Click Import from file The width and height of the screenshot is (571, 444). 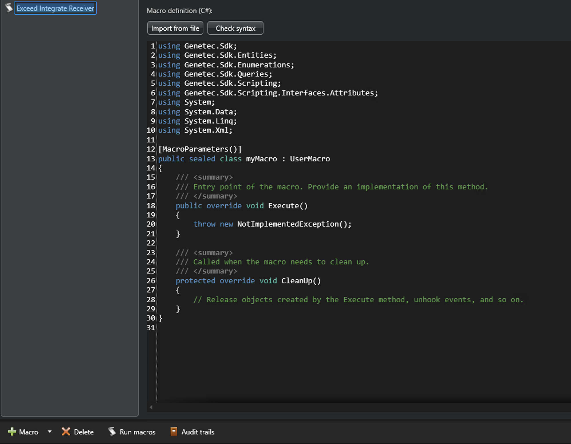click(175, 28)
